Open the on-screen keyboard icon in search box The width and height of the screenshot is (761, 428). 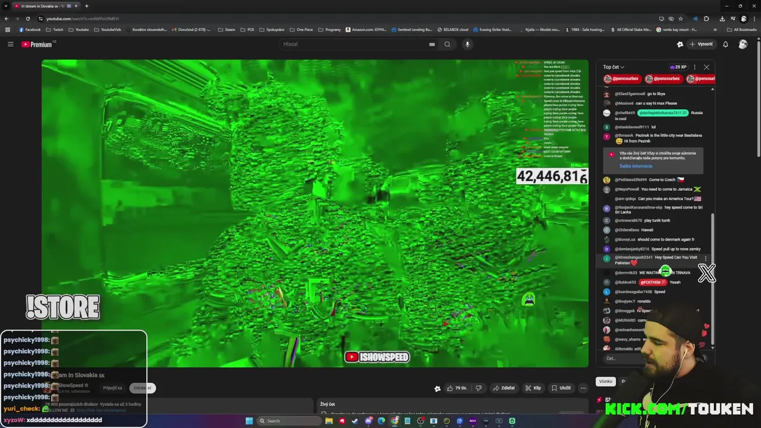(432, 44)
